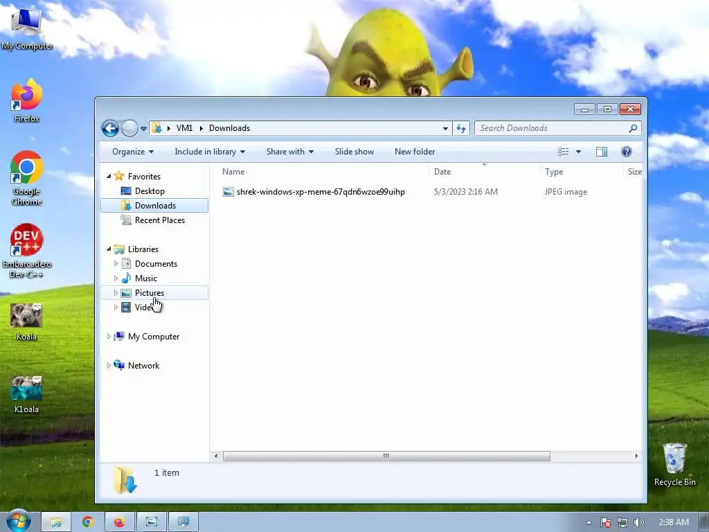The width and height of the screenshot is (709, 532).
Task: Collapse the Libraries group
Action: (x=109, y=249)
